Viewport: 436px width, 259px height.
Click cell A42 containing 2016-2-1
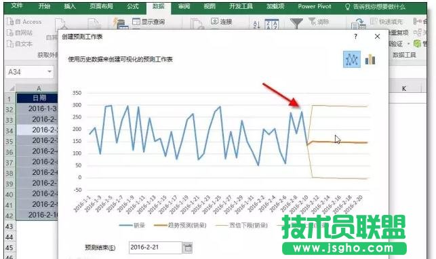tap(38, 215)
